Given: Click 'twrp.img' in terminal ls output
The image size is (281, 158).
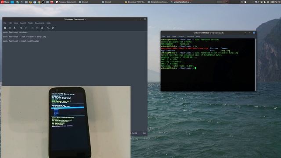Looking at the screenshot, I should tap(225, 51).
